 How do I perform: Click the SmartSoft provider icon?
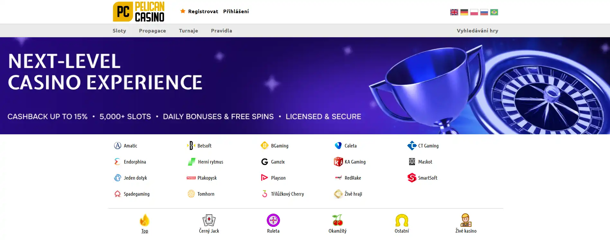click(x=412, y=178)
